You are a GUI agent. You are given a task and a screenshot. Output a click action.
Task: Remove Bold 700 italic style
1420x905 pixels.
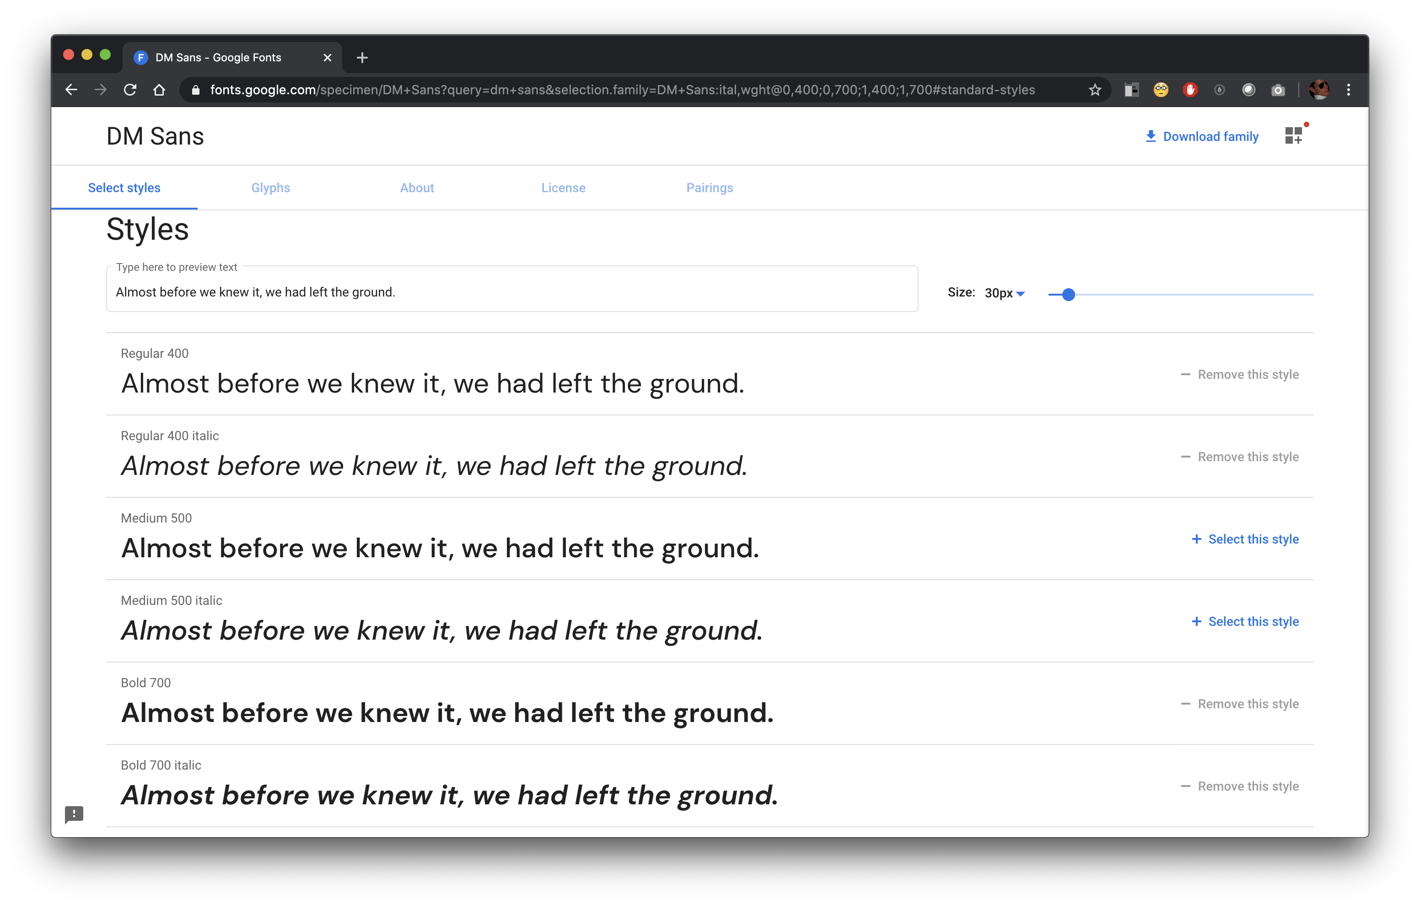tap(1239, 786)
